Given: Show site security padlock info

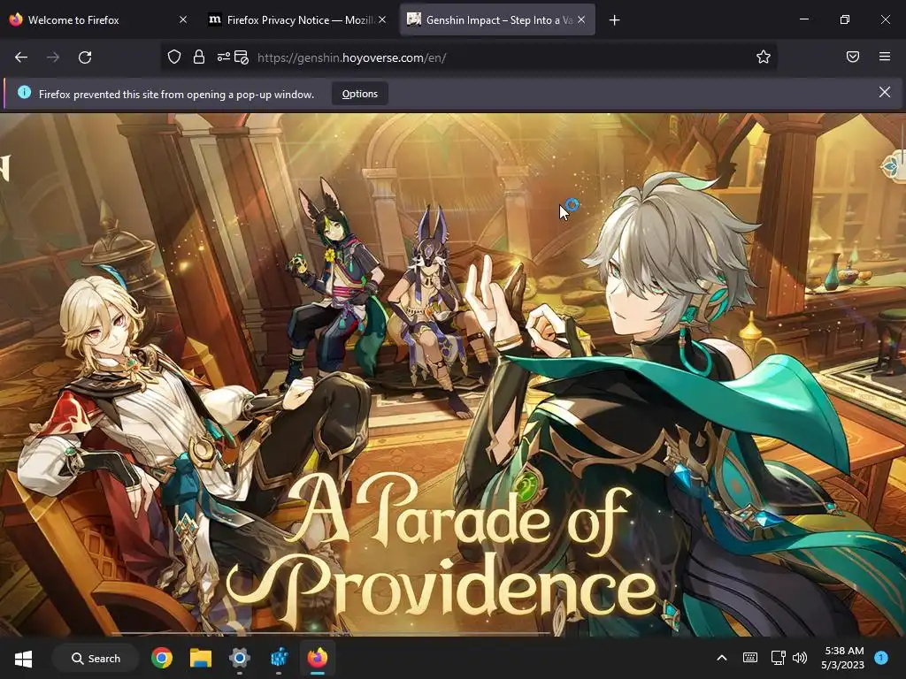Looking at the screenshot, I should [199, 57].
